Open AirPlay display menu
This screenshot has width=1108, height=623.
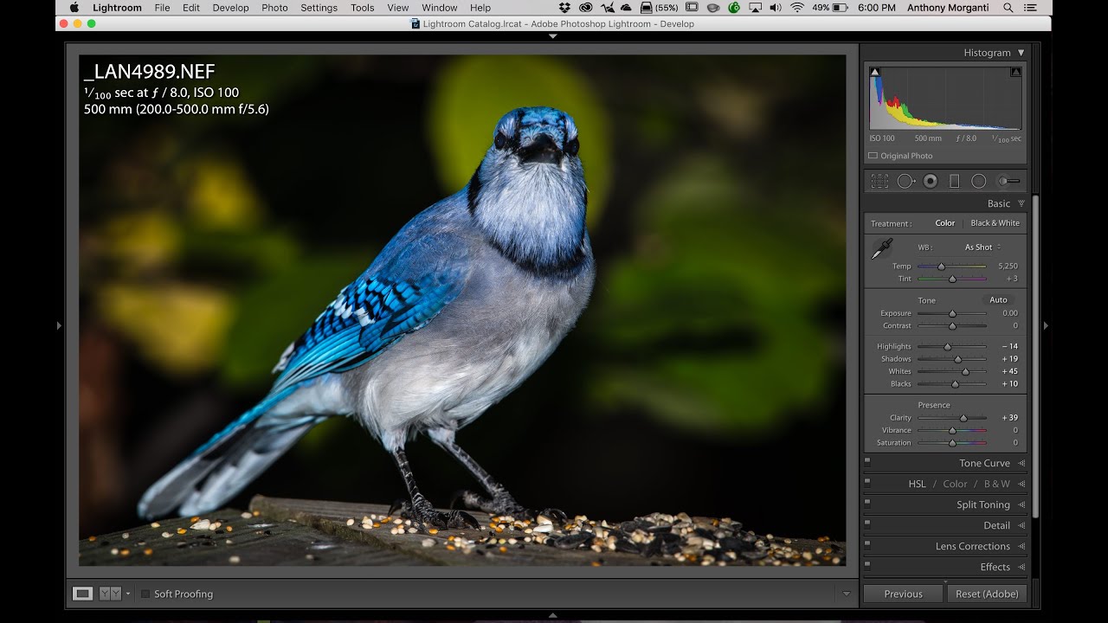click(x=755, y=8)
